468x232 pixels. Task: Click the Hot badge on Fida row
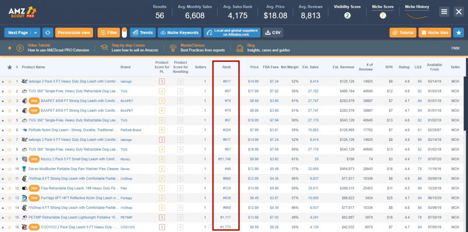click(x=34, y=188)
